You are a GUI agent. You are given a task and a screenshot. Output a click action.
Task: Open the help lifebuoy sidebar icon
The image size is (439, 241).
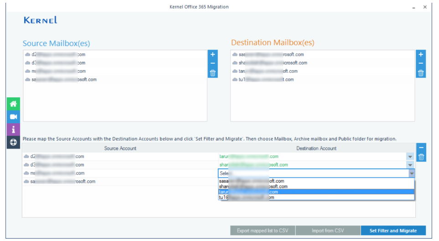[x=13, y=142]
